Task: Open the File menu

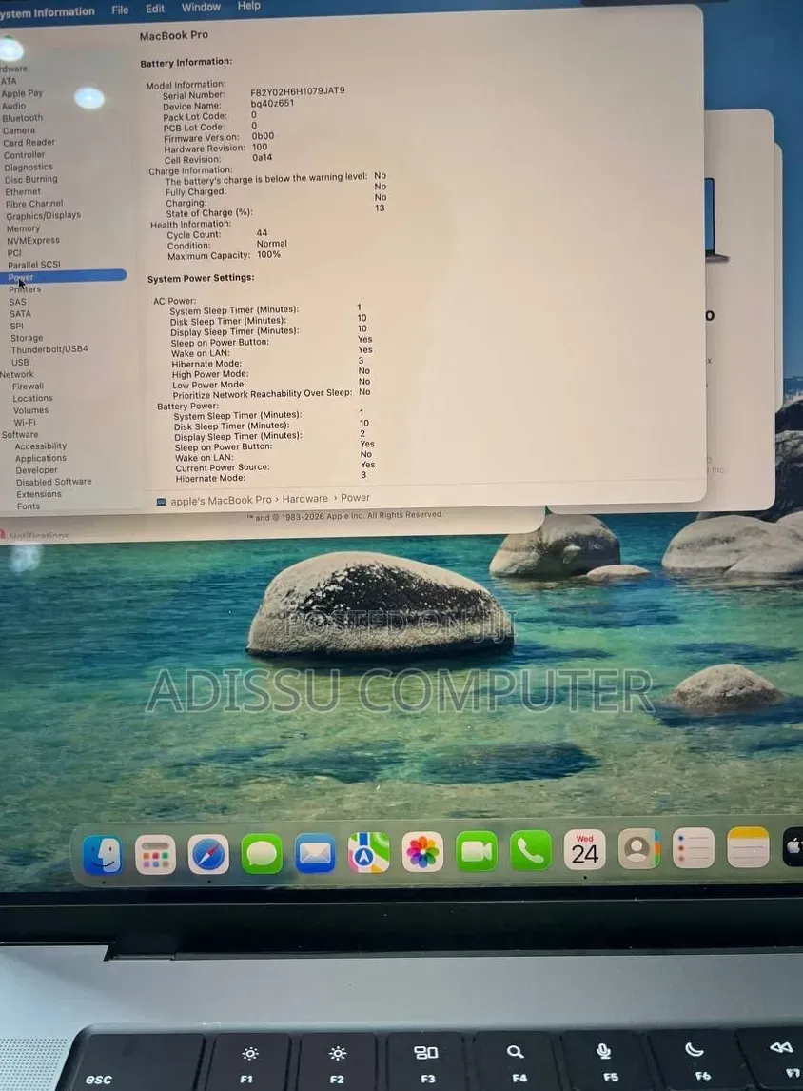Action: tap(120, 10)
